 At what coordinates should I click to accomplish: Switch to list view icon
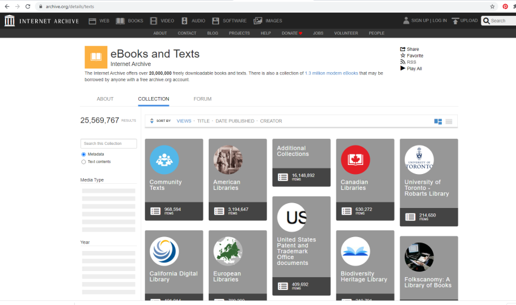click(x=449, y=122)
